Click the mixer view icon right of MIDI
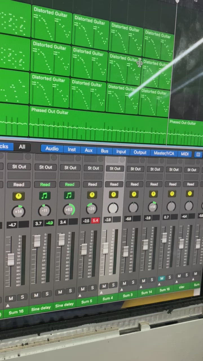This screenshot has height=361, width=203. [x=198, y=154]
